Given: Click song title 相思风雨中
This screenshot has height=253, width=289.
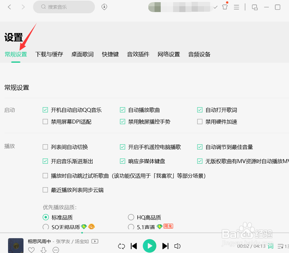Looking at the screenshot, I should (x=39, y=241).
